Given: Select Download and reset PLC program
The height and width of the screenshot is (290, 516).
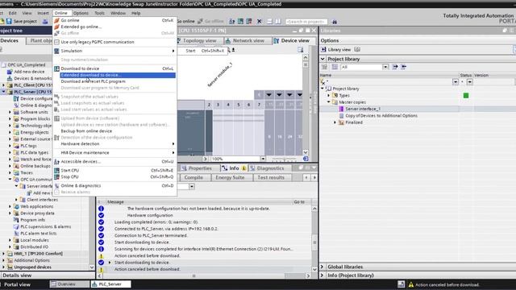Looking at the screenshot, I should coord(94,81).
